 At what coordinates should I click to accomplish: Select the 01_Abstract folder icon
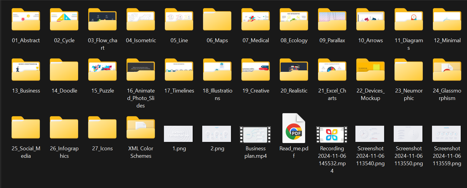(26, 20)
